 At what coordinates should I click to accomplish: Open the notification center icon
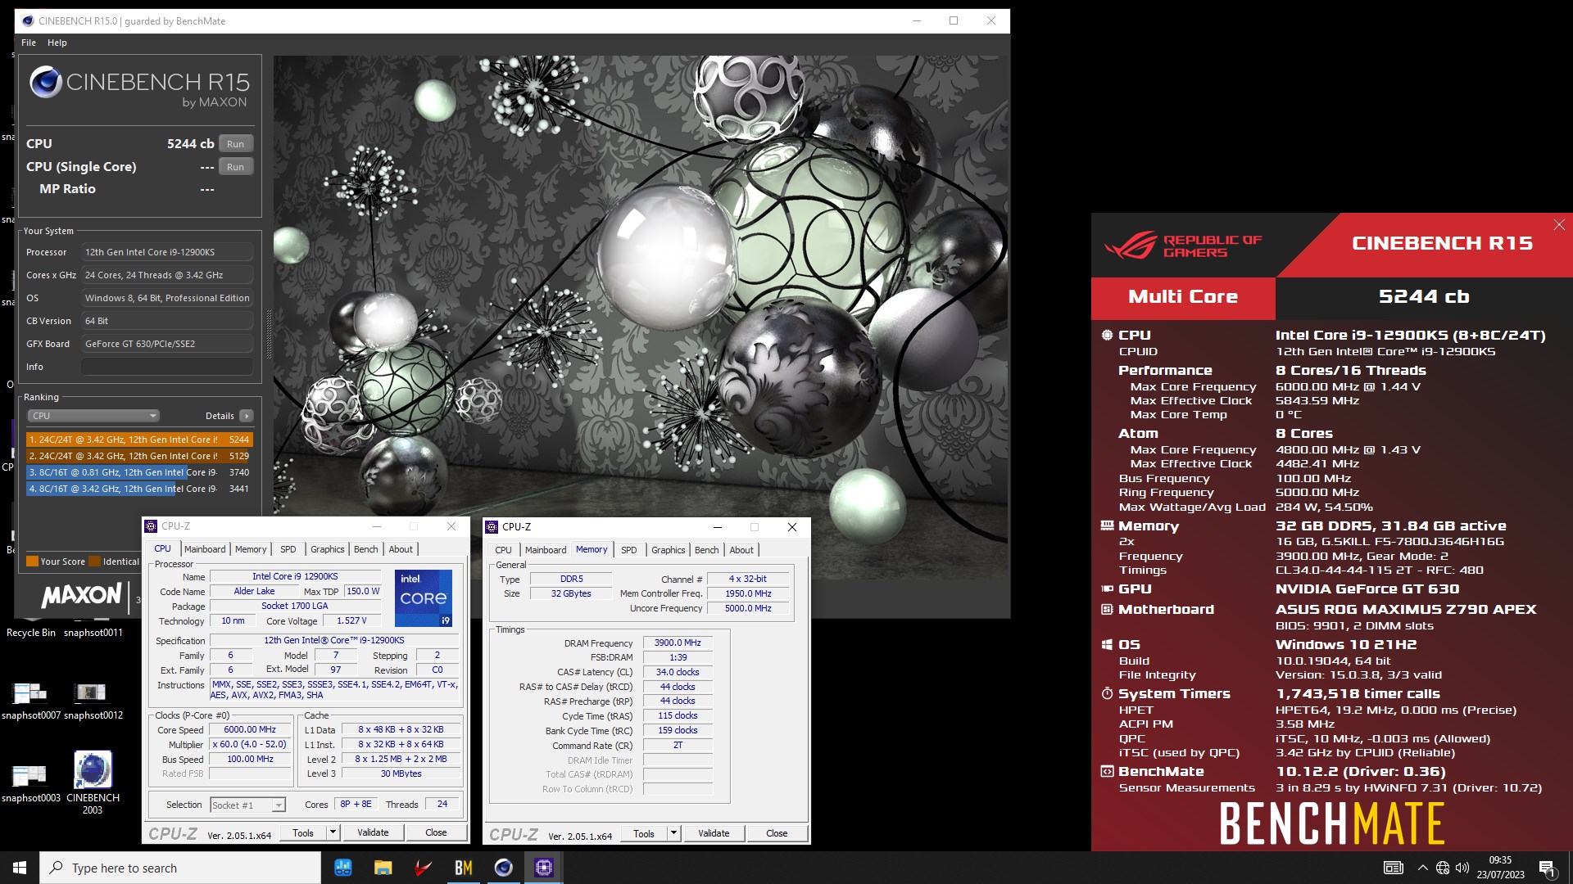click(x=1547, y=868)
